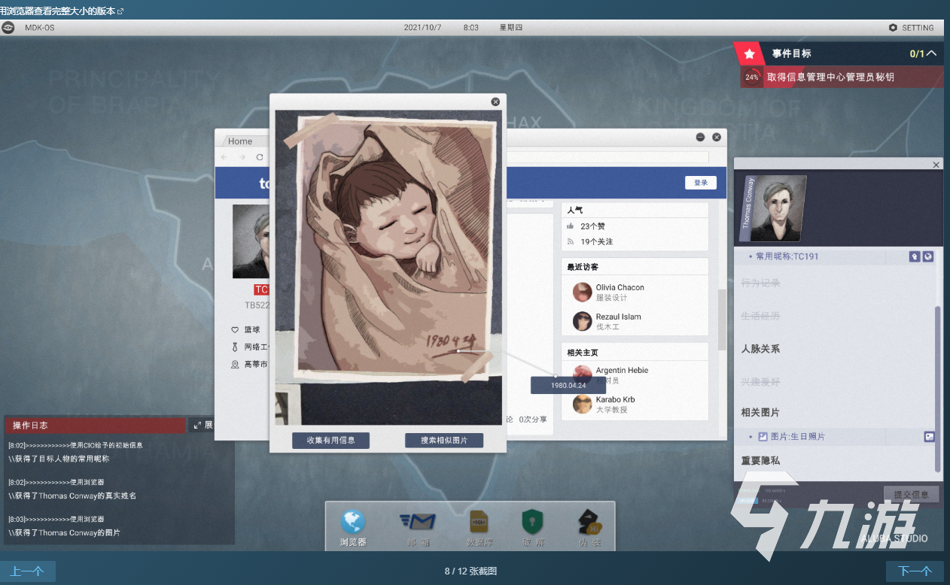950x585 pixels.
Task: Click the thumbs-up 23个赞 icon
Action: click(571, 226)
